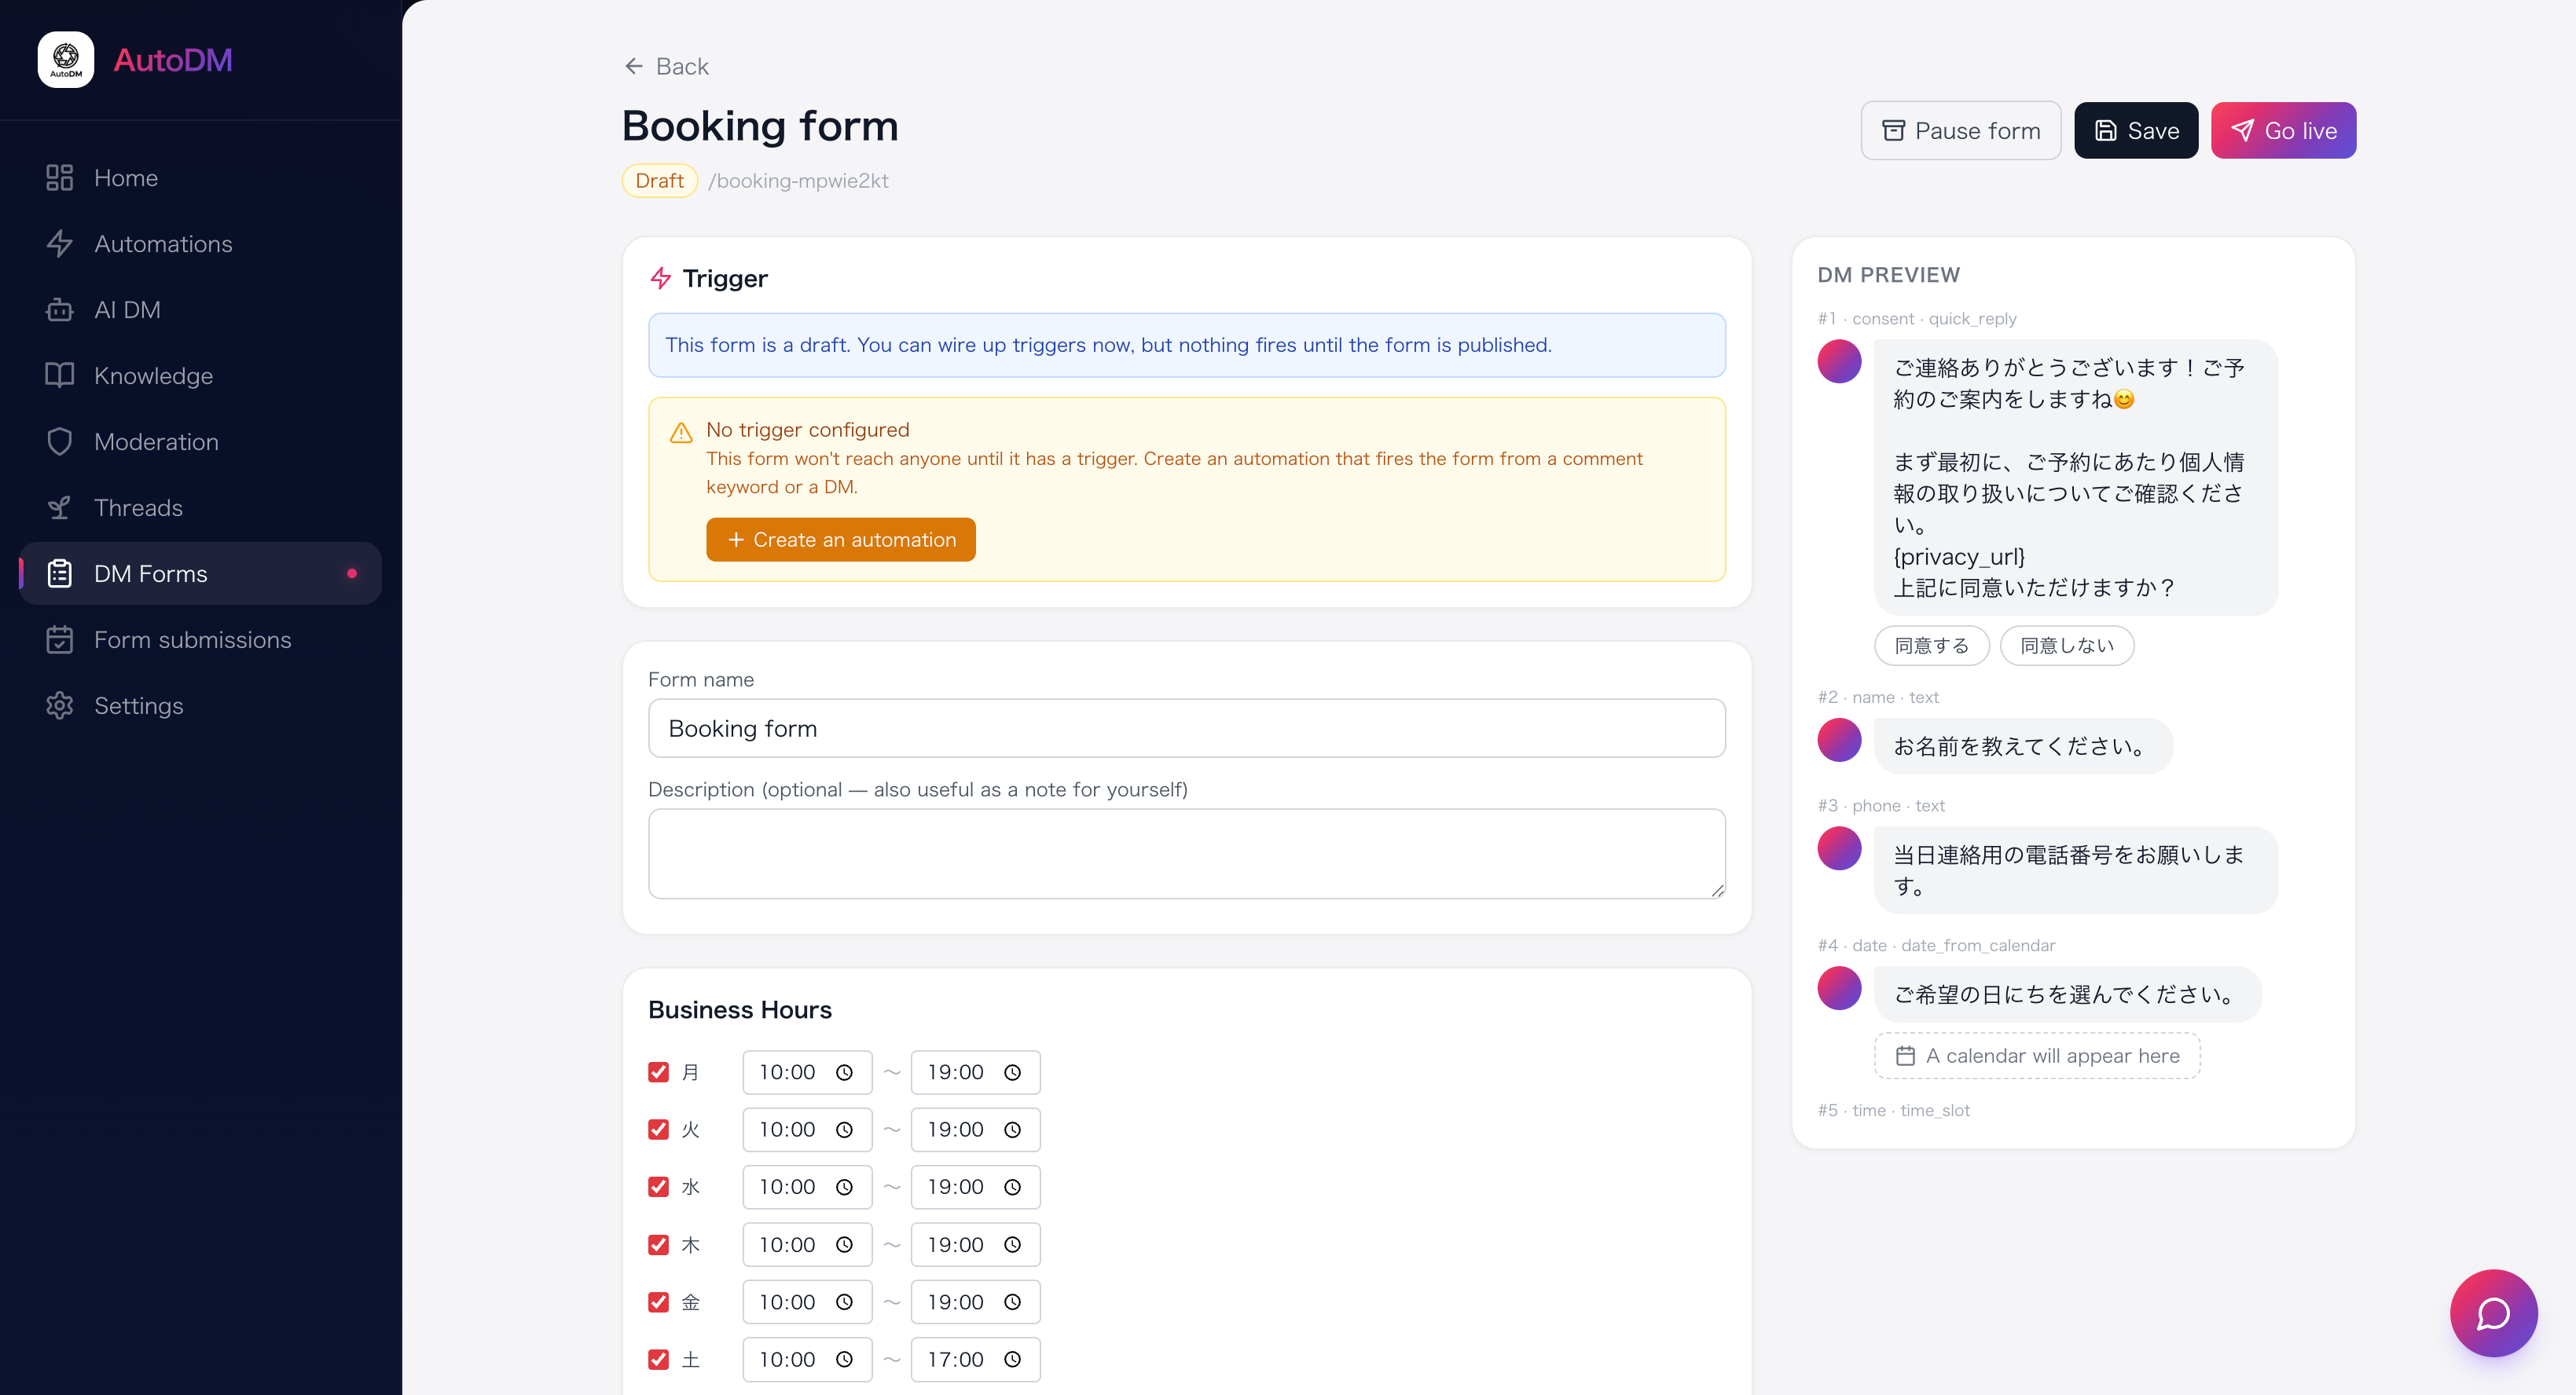Uncheck the 土 business hours checkbox
The image size is (2576, 1395).
[658, 1360]
